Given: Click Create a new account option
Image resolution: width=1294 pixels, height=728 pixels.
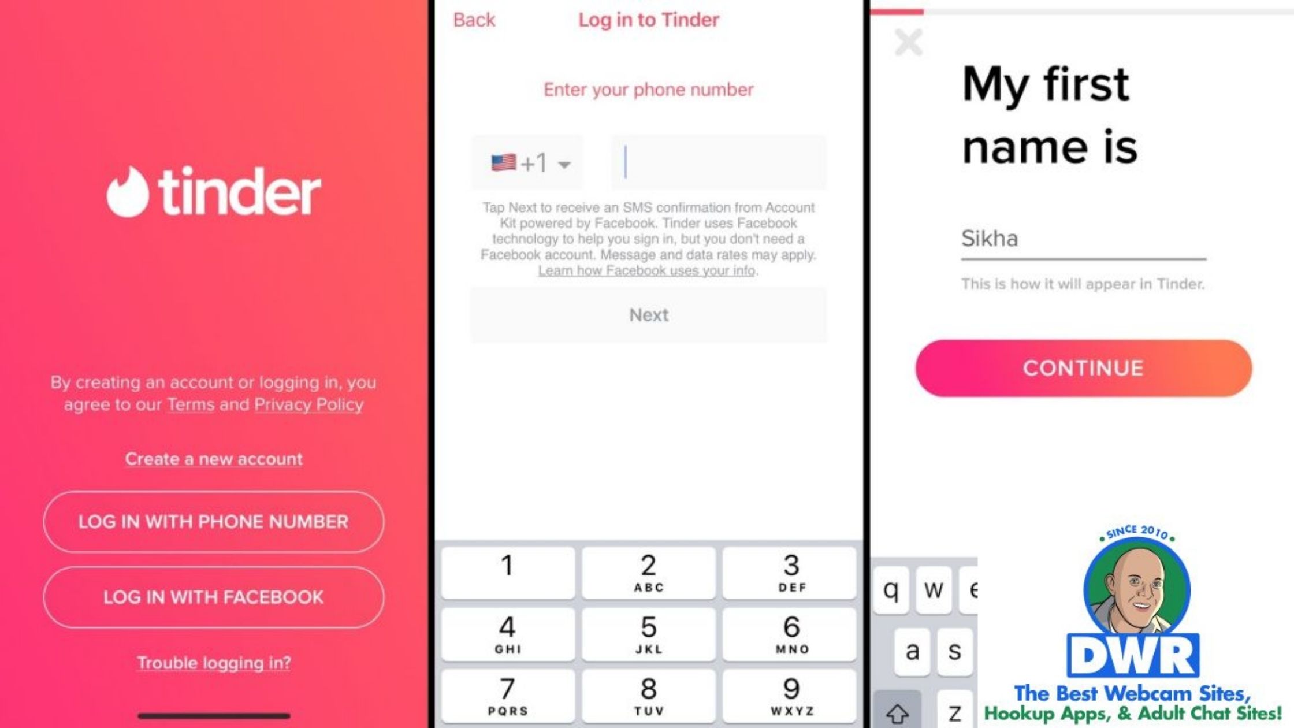Looking at the screenshot, I should (x=213, y=459).
